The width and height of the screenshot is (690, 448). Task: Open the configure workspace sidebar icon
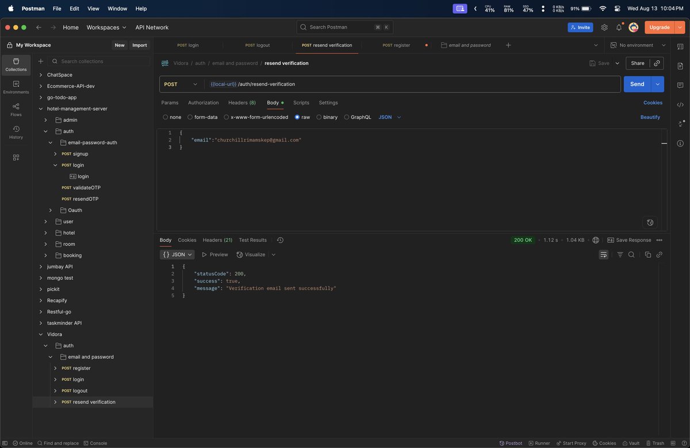(x=16, y=157)
